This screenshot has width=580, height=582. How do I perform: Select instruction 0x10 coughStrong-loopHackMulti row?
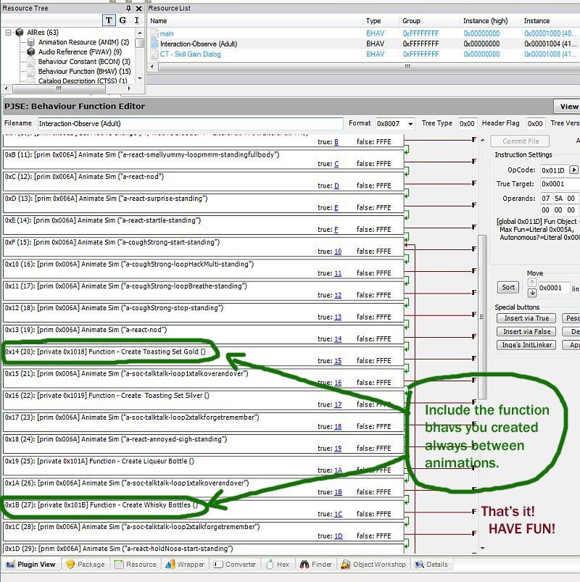click(204, 268)
